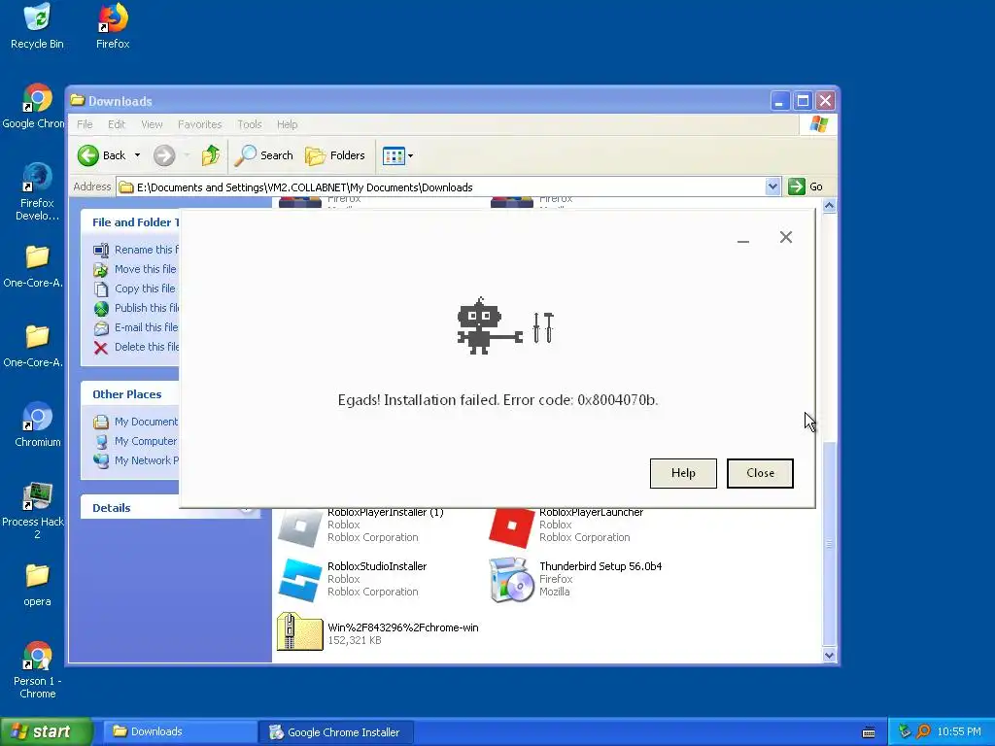
Task: Click the taskbar clock showing 10:55 PM
Action: [x=959, y=731]
